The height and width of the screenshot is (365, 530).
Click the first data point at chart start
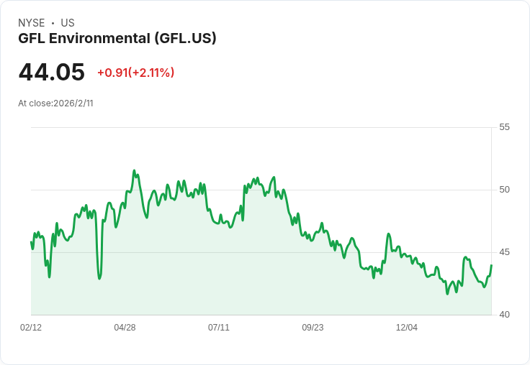click(x=32, y=242)
